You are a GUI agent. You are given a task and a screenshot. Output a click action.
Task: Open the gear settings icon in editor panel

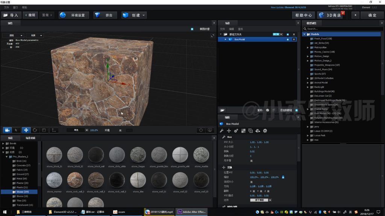pos(265,131)
